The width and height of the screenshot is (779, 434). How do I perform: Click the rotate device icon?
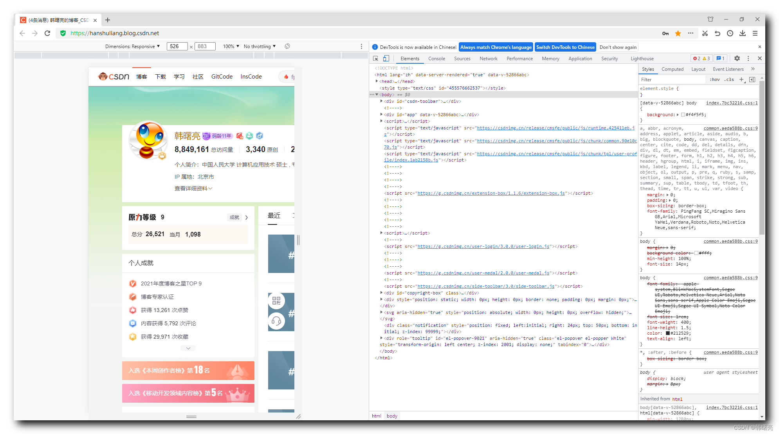[287, 46]
